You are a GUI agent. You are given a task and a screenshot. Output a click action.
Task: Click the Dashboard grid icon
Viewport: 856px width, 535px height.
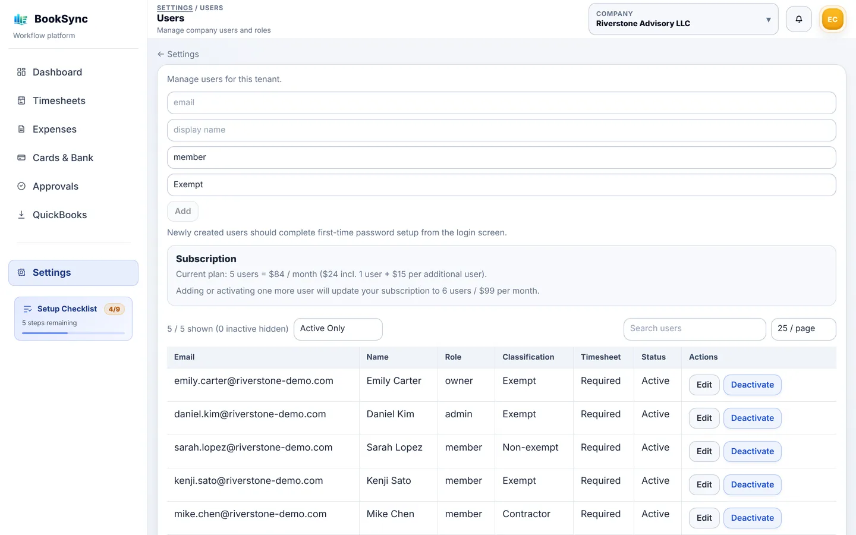[x=21, y=72]
